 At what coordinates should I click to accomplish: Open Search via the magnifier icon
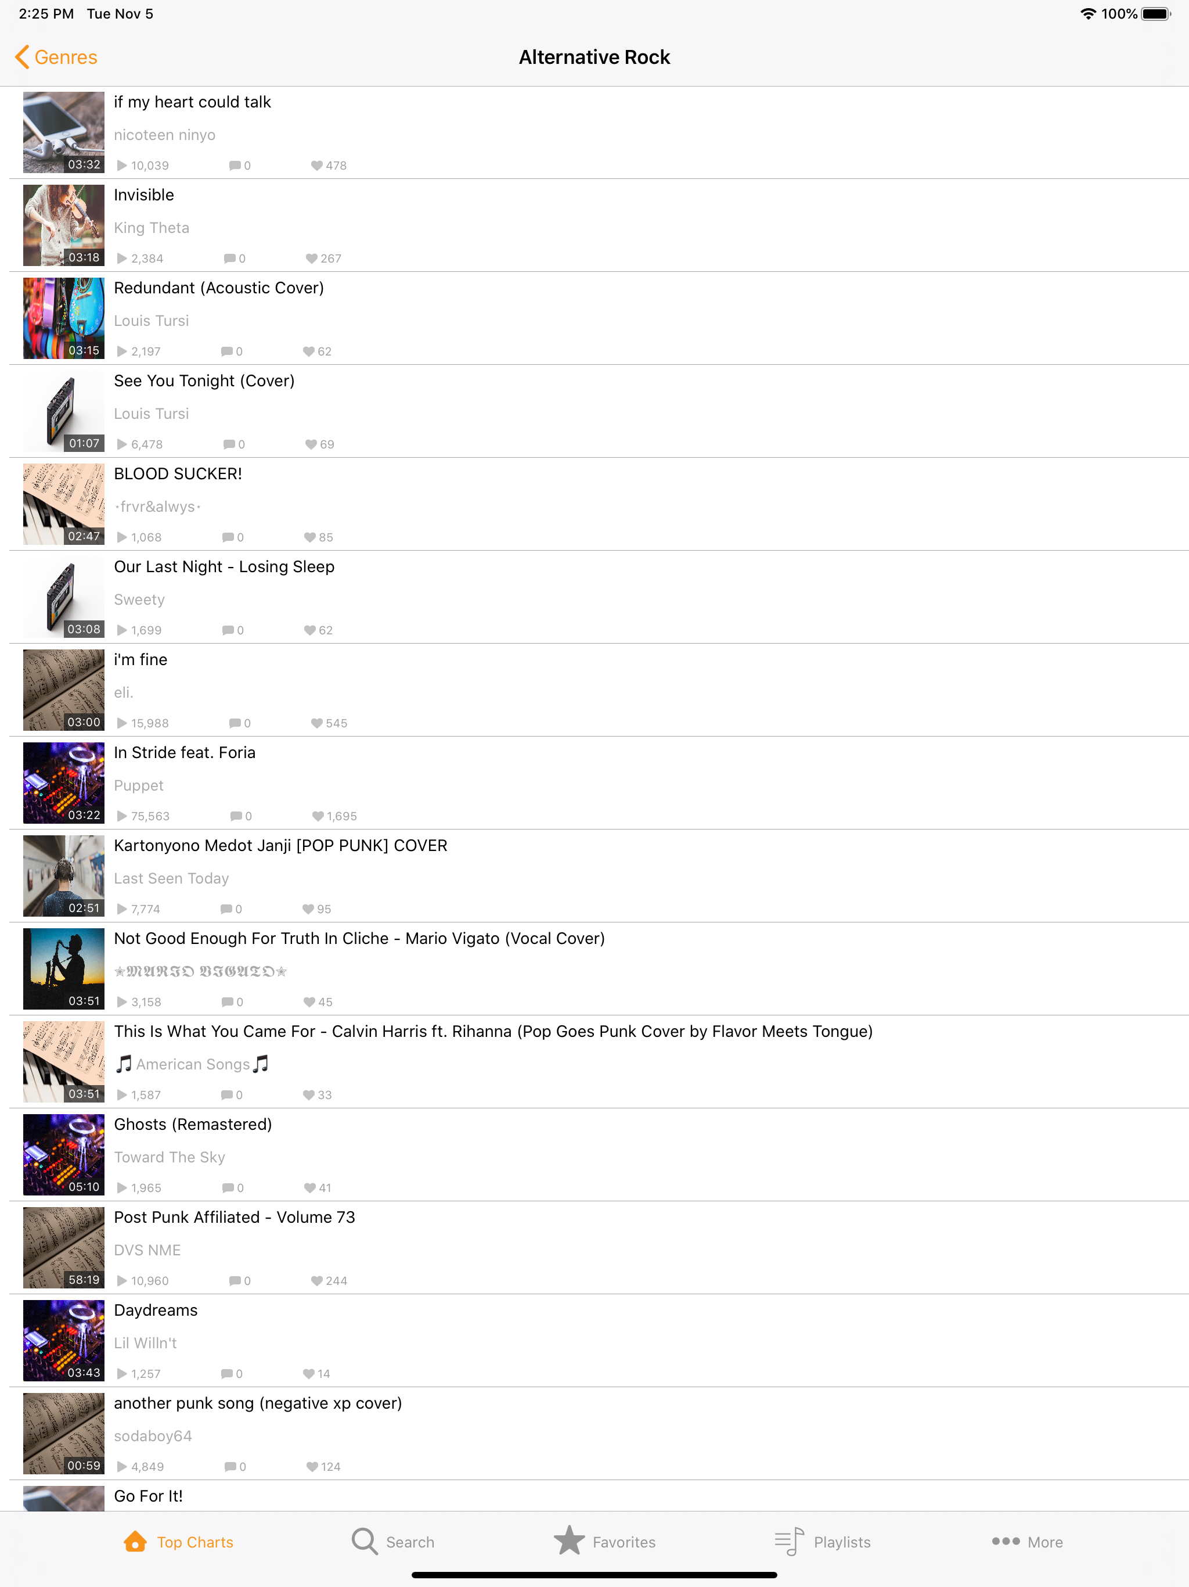pos(364,1541)
